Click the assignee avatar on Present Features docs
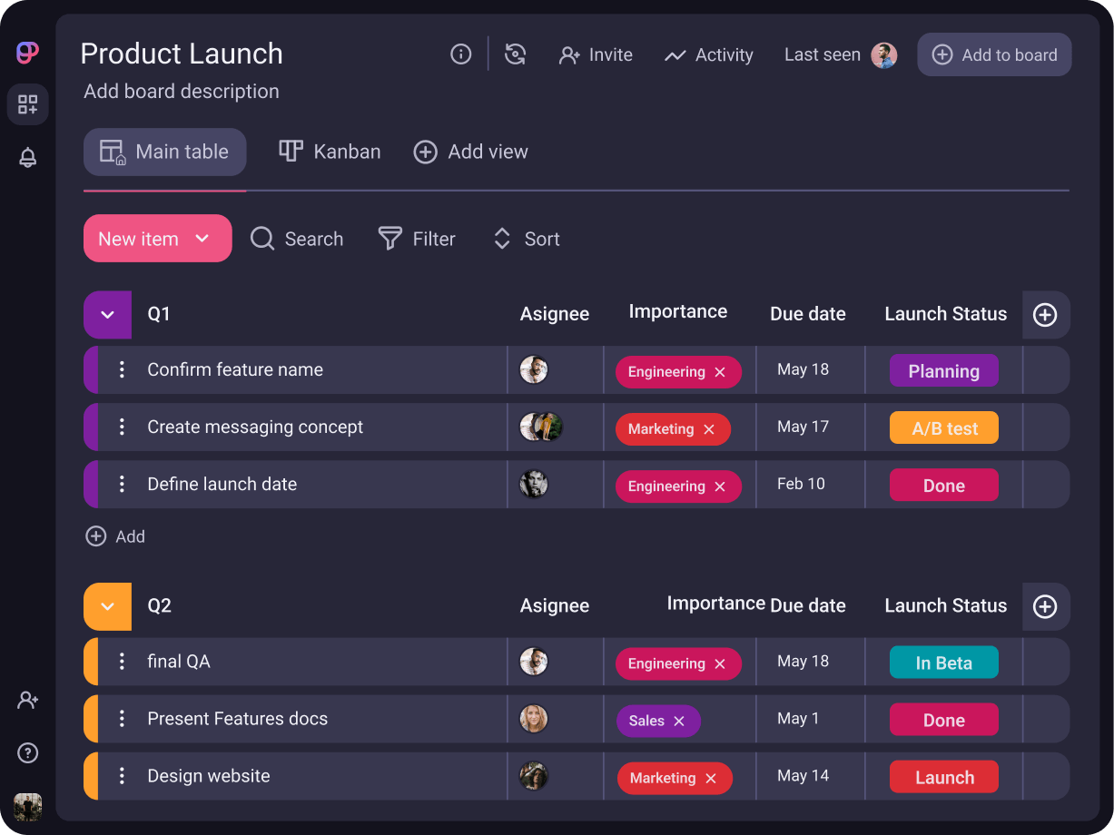This screenshot has width=1114, height=835. tap(534, 719)
